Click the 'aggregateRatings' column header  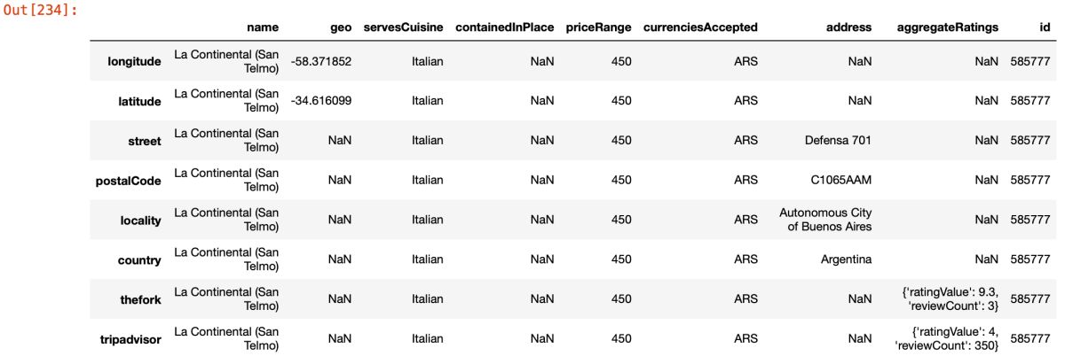tap(948, 27)
